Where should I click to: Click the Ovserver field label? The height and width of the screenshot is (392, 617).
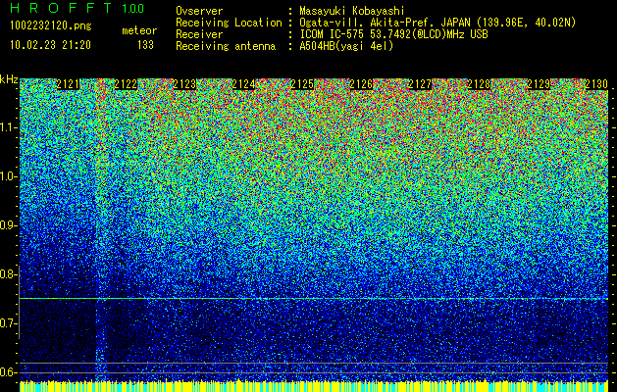(x=199, y=11)
